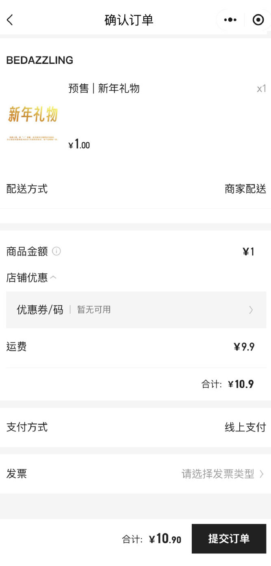Select the 配送方式 delivery method row
The image size is (271, 566).
click(136, 189)
